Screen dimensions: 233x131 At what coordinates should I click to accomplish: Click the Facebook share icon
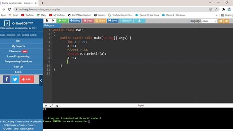(x=7, y=79)
